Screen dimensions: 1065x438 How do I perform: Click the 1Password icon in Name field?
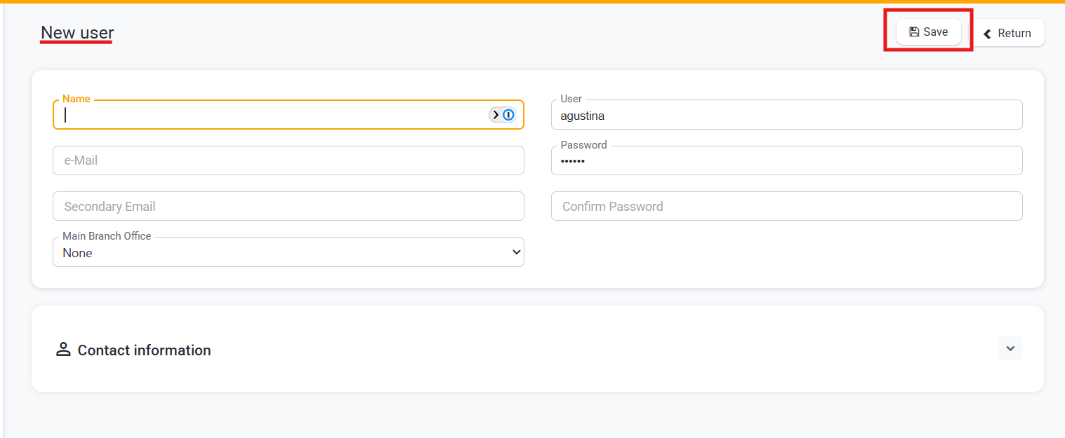[508, 115]
